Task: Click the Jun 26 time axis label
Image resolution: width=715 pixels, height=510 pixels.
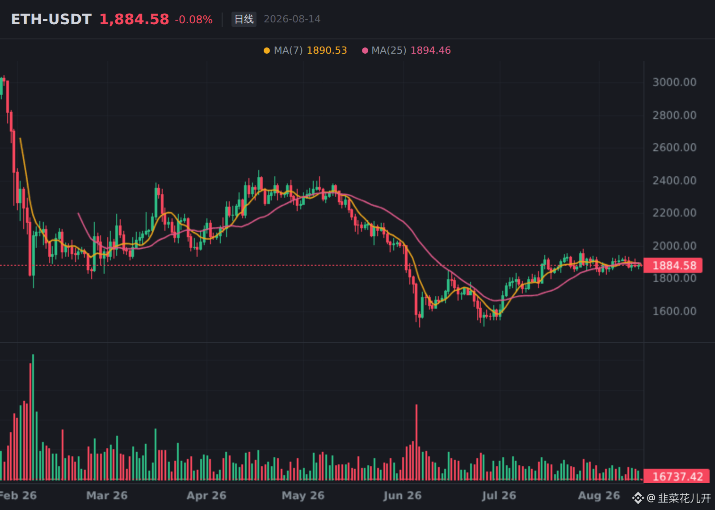Action: 402,496
